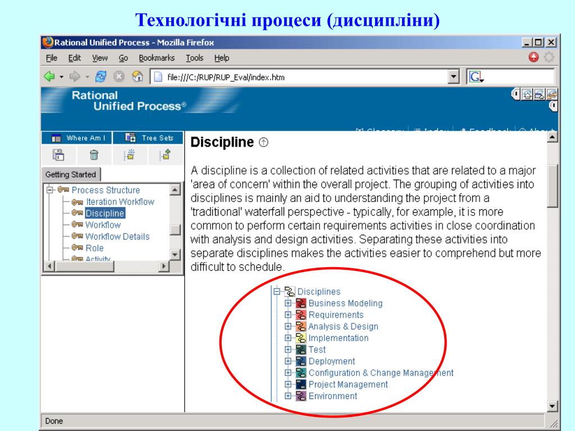Switch to the Where Am I tab
The width and height of the screenshot is (575, 431).
(77, 138)
